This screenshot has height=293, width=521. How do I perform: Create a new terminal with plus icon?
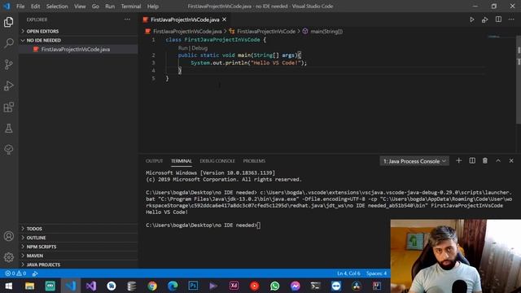[459, 161]
